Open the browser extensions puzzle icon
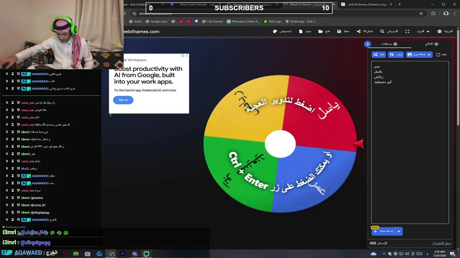460x258 pixels. 433,14
